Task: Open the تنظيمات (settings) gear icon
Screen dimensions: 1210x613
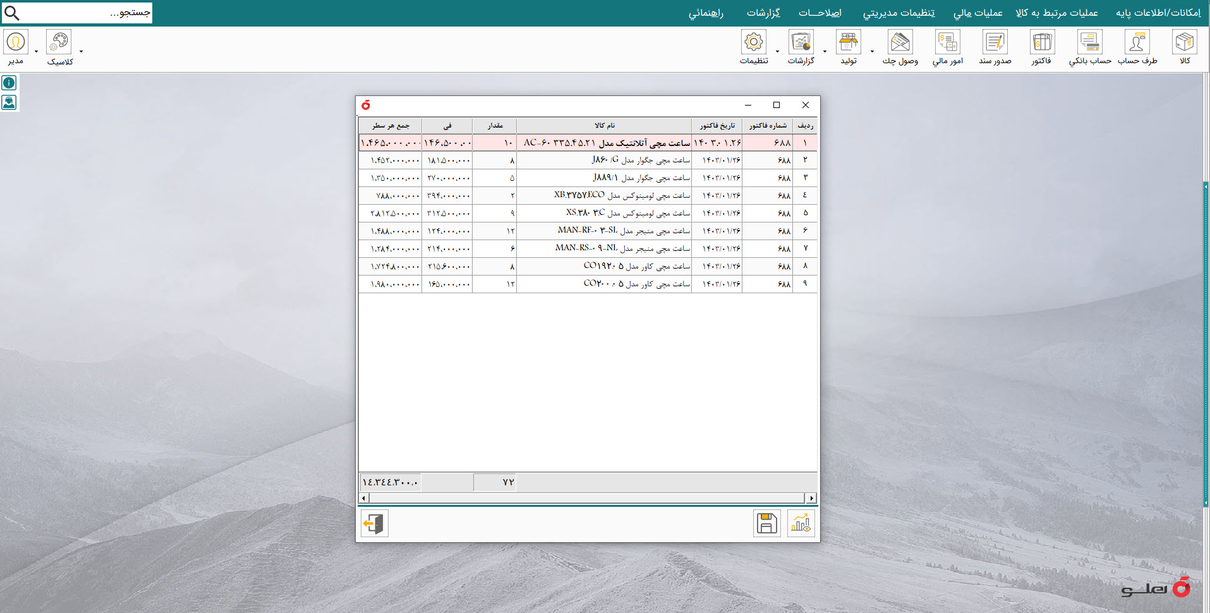Action: (x=754, y=42)
